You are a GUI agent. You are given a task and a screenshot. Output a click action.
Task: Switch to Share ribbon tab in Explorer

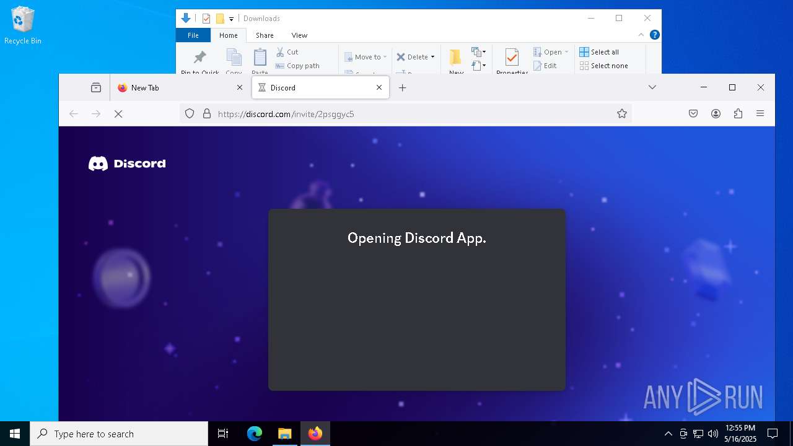pyautogui.click(x=265, y=35)
